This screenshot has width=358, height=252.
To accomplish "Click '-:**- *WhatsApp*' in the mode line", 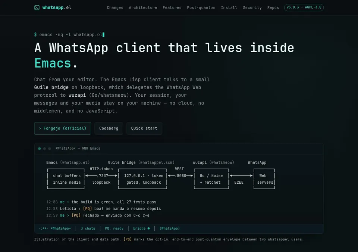I will pos(55,228).
